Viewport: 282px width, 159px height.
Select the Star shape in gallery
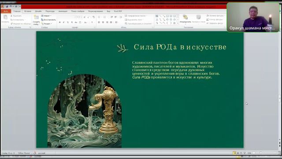[x=174, y=23]
